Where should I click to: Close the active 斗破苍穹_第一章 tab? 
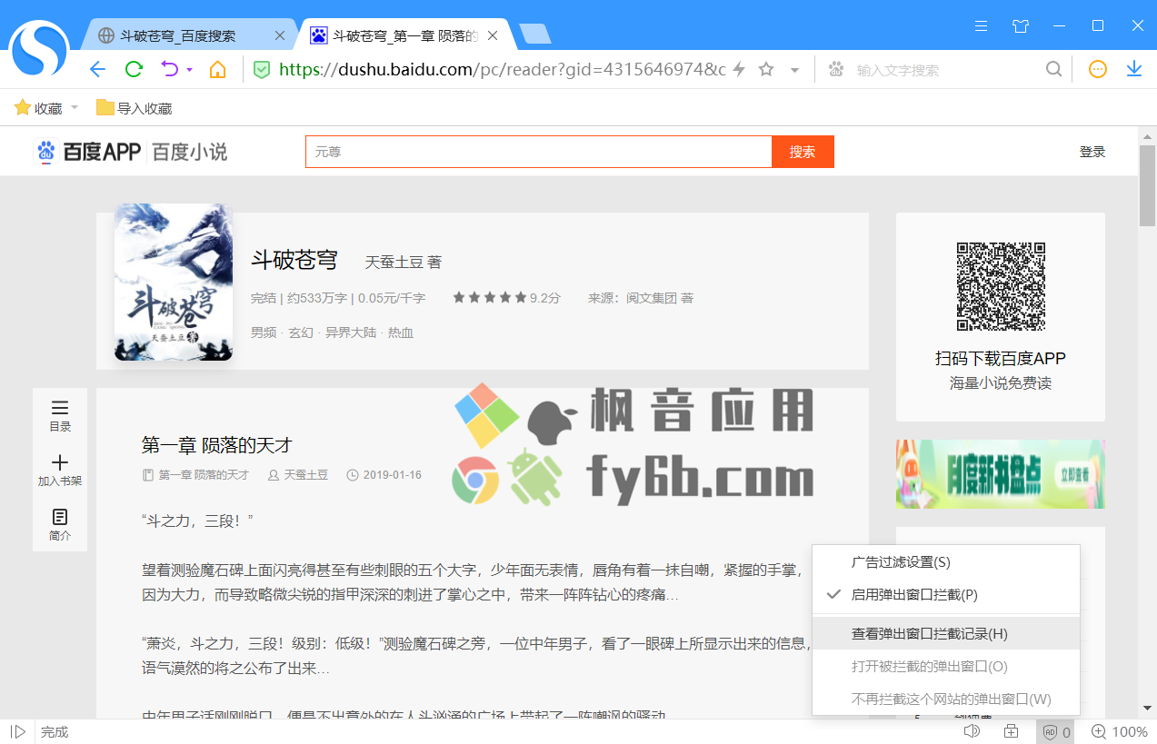493,35
